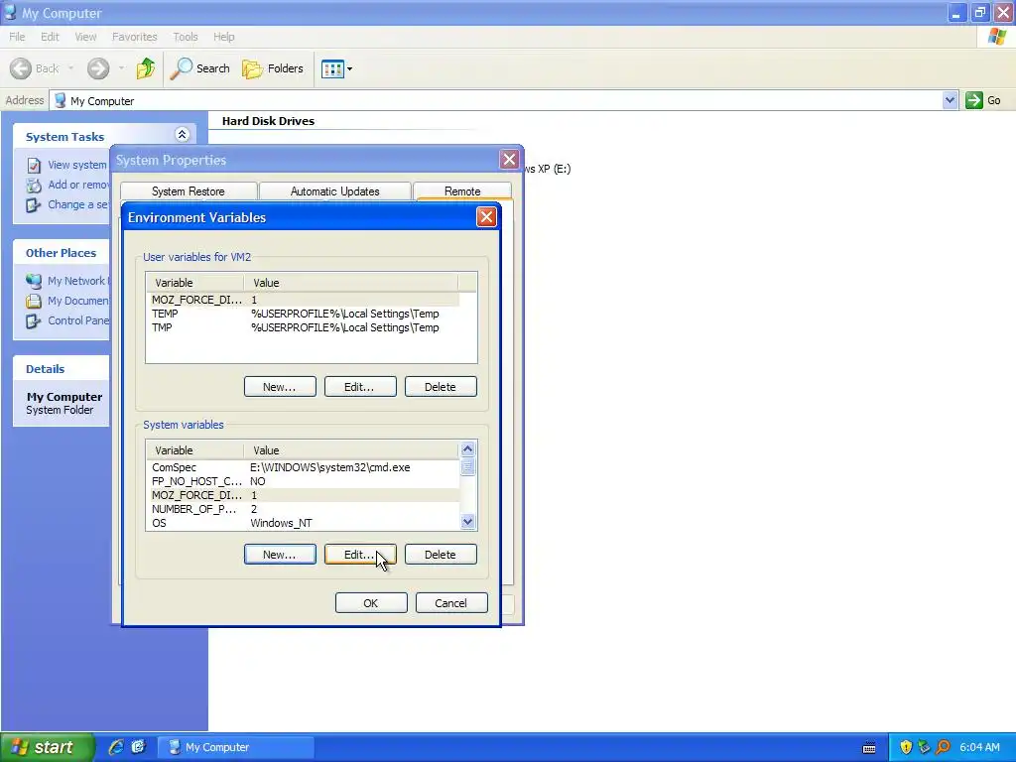
Task: Click system variables scrollbar up arrow
Action: (x=468, y=449)
